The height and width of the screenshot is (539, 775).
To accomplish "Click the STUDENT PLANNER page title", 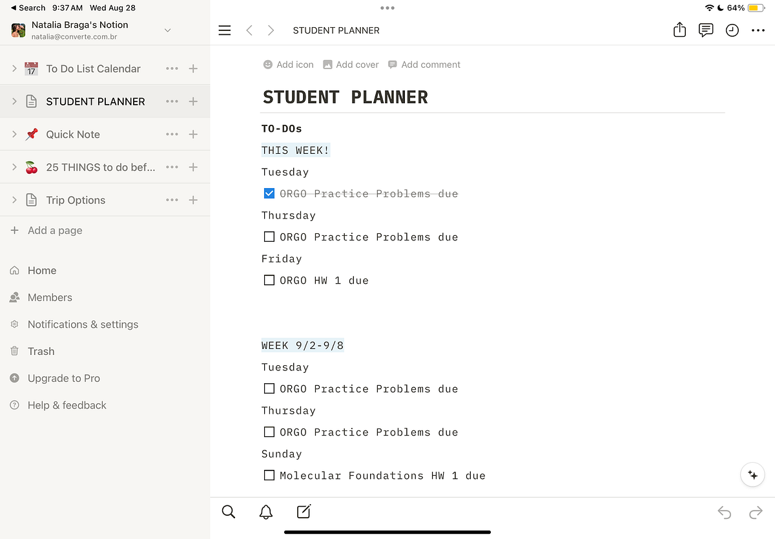I will point(345,98).
